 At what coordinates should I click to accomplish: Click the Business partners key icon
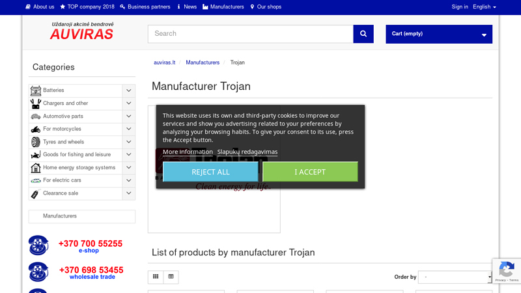(122, 7)
